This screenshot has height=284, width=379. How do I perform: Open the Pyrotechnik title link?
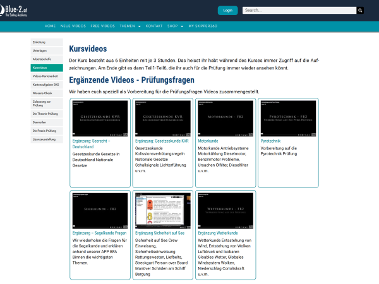[x=270, y=141]
